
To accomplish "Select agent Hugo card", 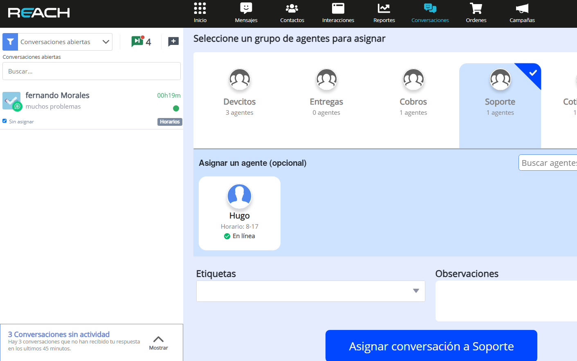I will click(x=240, y=213).
